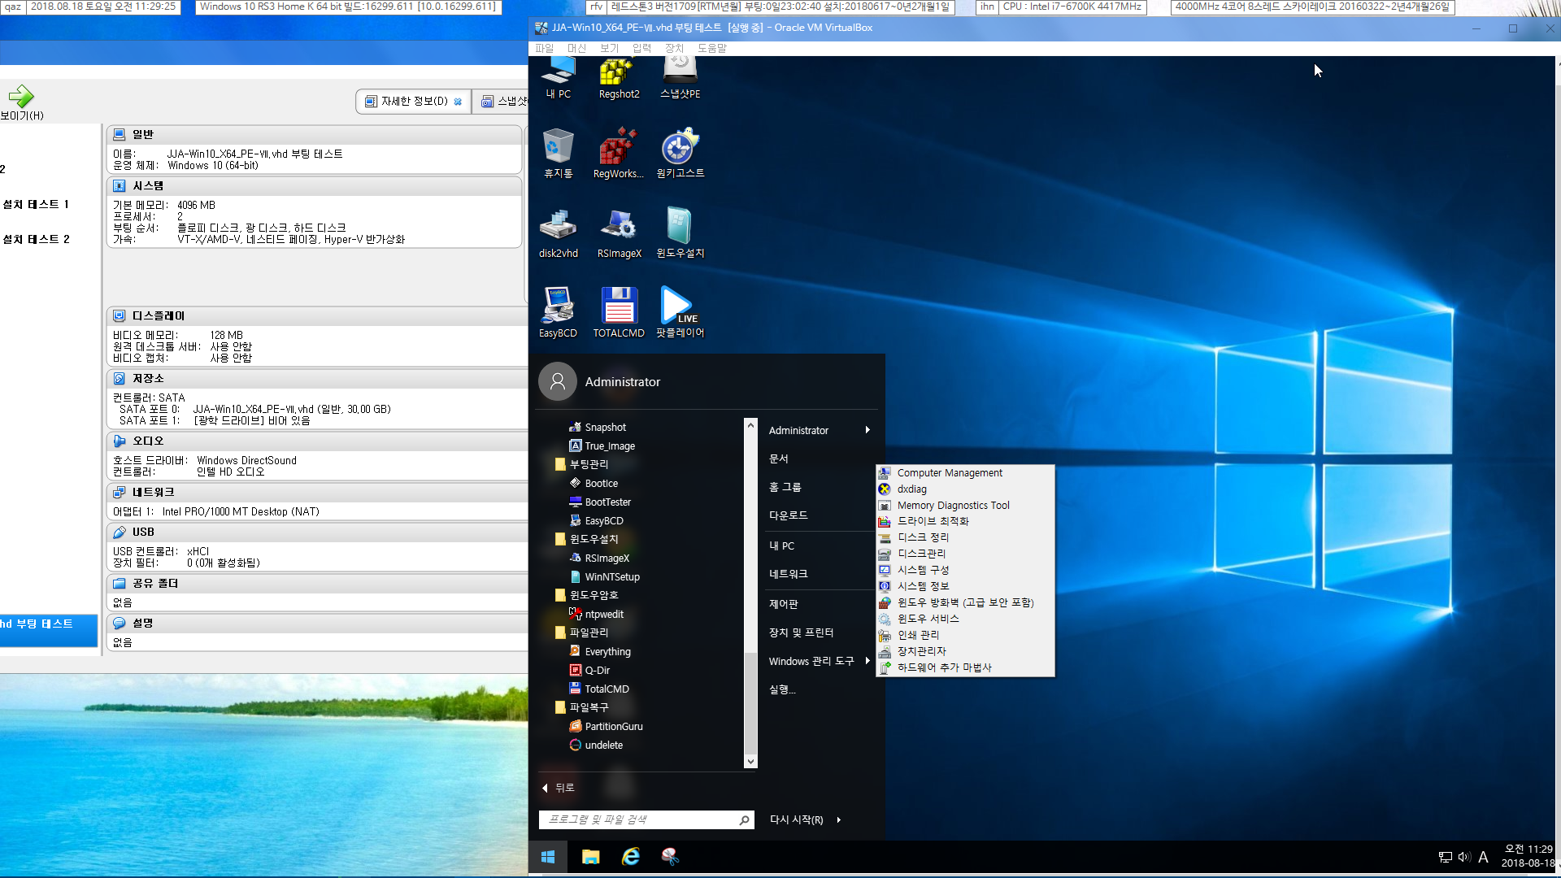The width and height of the screenshot is (1561, 878).
Task: Open the 도움말 menu in VirtualBox
Action: (x=712, y=48)
